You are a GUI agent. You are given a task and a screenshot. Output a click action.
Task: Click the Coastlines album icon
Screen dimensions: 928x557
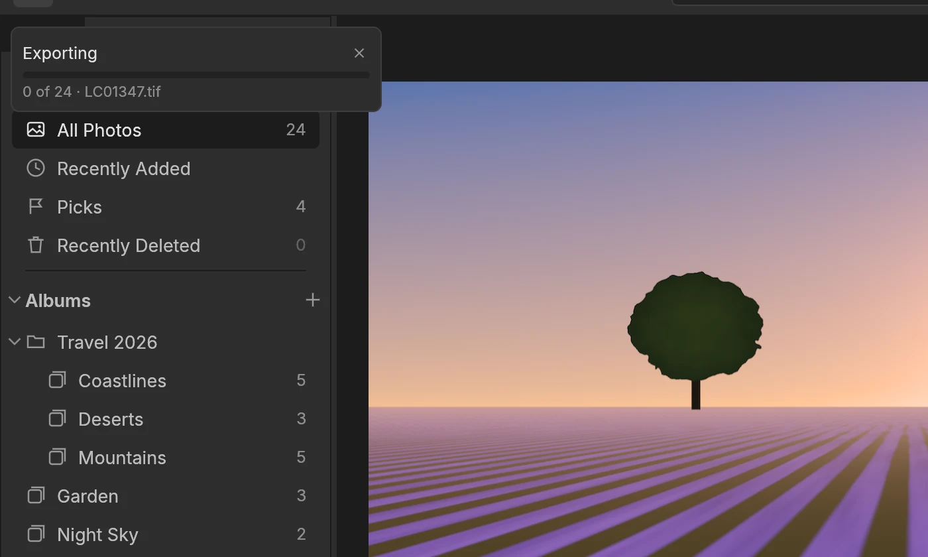(x=57, y=380)
